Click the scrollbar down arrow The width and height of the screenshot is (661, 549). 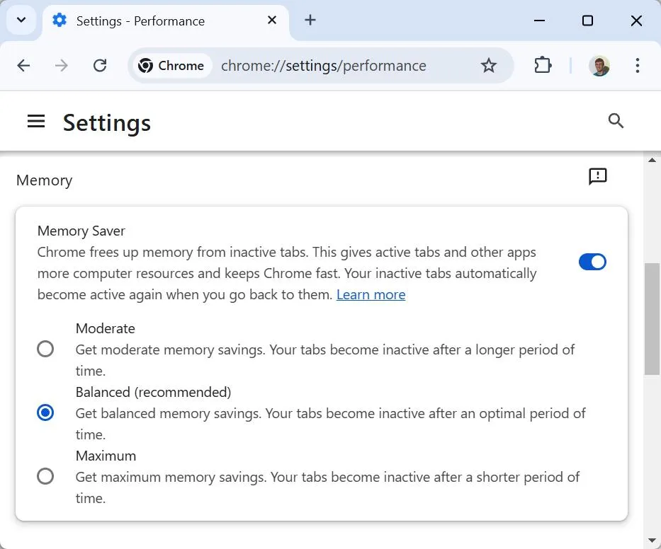[652, 541]
